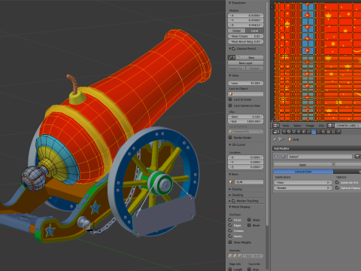This screenshot has height=271, width=361.
Task: Switch to the Render properties tab icon
Action: (284, 132)
